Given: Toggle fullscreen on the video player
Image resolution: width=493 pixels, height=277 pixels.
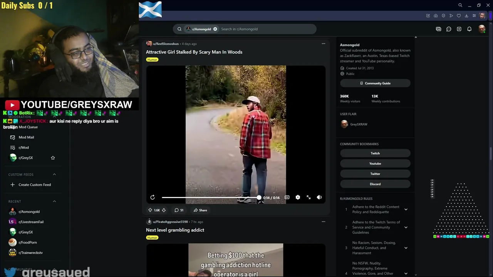Looking at the screenshot, I should 309,197.
